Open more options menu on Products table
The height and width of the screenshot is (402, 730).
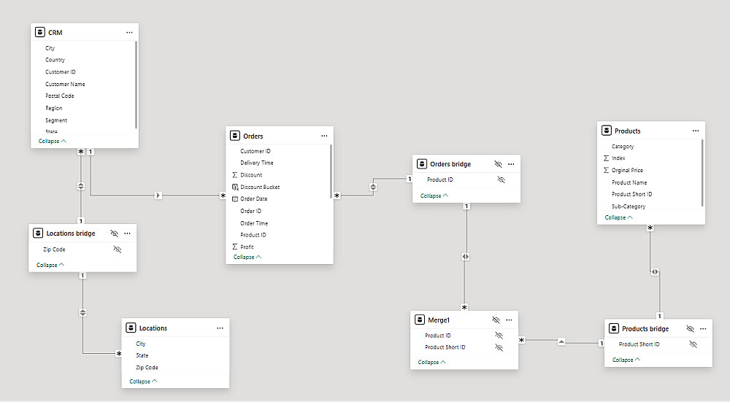(696, 131)
